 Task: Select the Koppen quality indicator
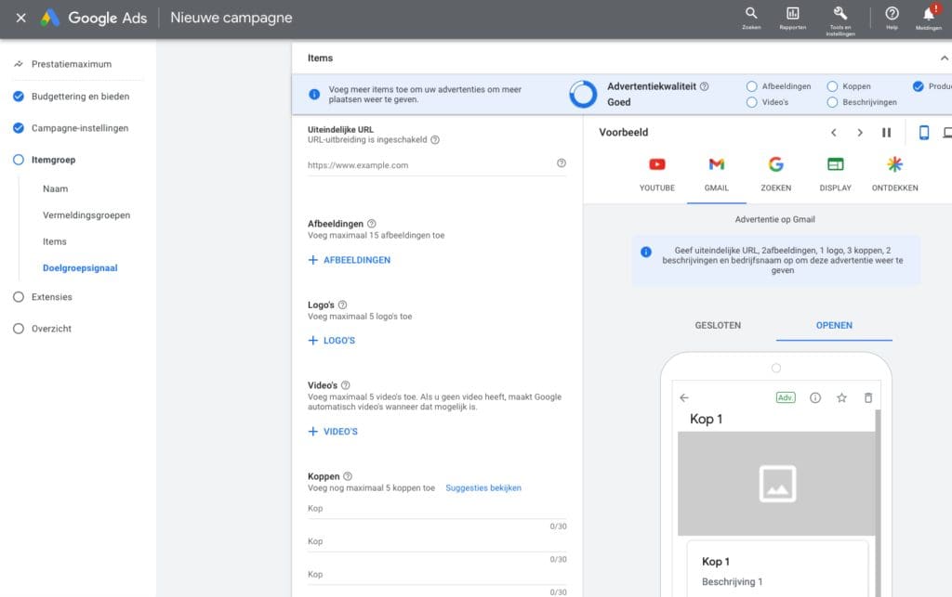(832, 86)
